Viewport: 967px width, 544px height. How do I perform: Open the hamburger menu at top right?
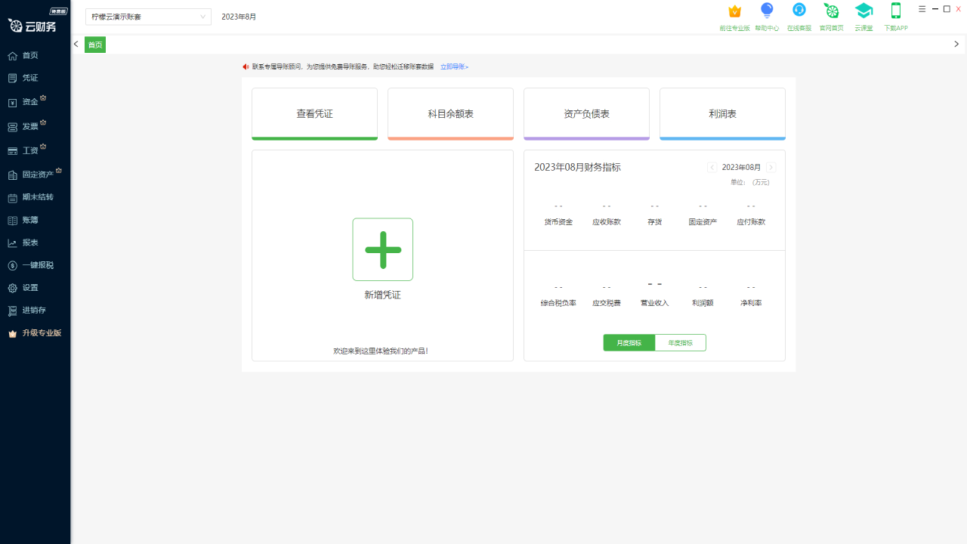921,8
